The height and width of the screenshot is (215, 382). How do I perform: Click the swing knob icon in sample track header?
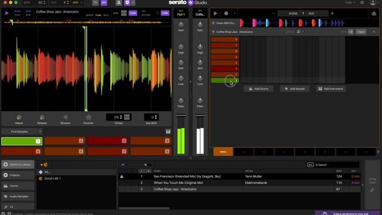click(x=298, y=32)
